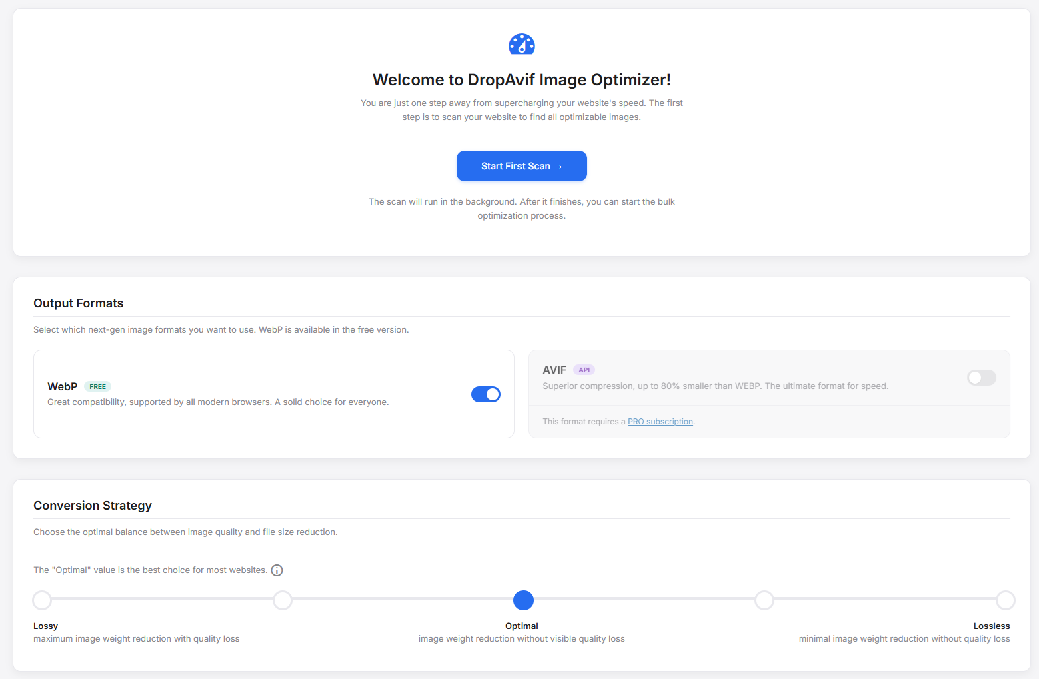Set conversion slider to Lossy stop
Image resolution: width=1039 pixels, height=679 pixels.
pyautogui.click(x=42, y=600)
